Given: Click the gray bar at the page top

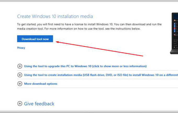Looking at the screenshot, I should pyautogui.click(x=89, y=1).
